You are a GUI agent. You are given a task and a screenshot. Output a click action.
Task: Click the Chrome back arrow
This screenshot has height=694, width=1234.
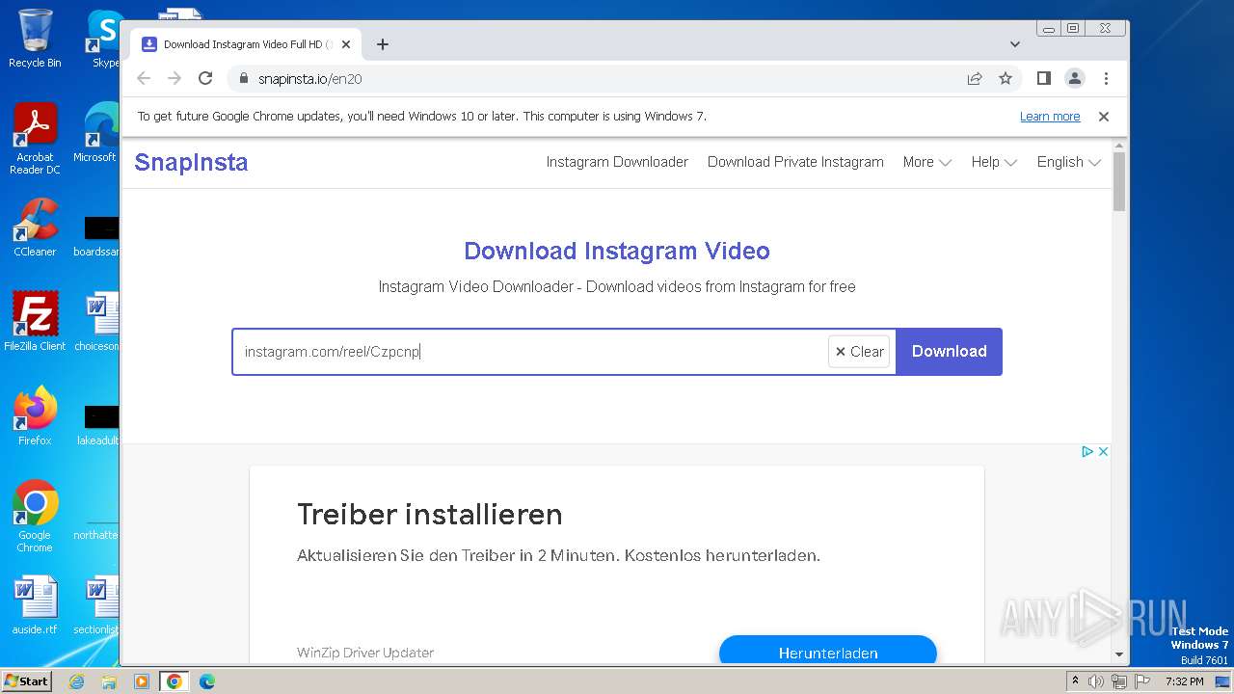144,79
